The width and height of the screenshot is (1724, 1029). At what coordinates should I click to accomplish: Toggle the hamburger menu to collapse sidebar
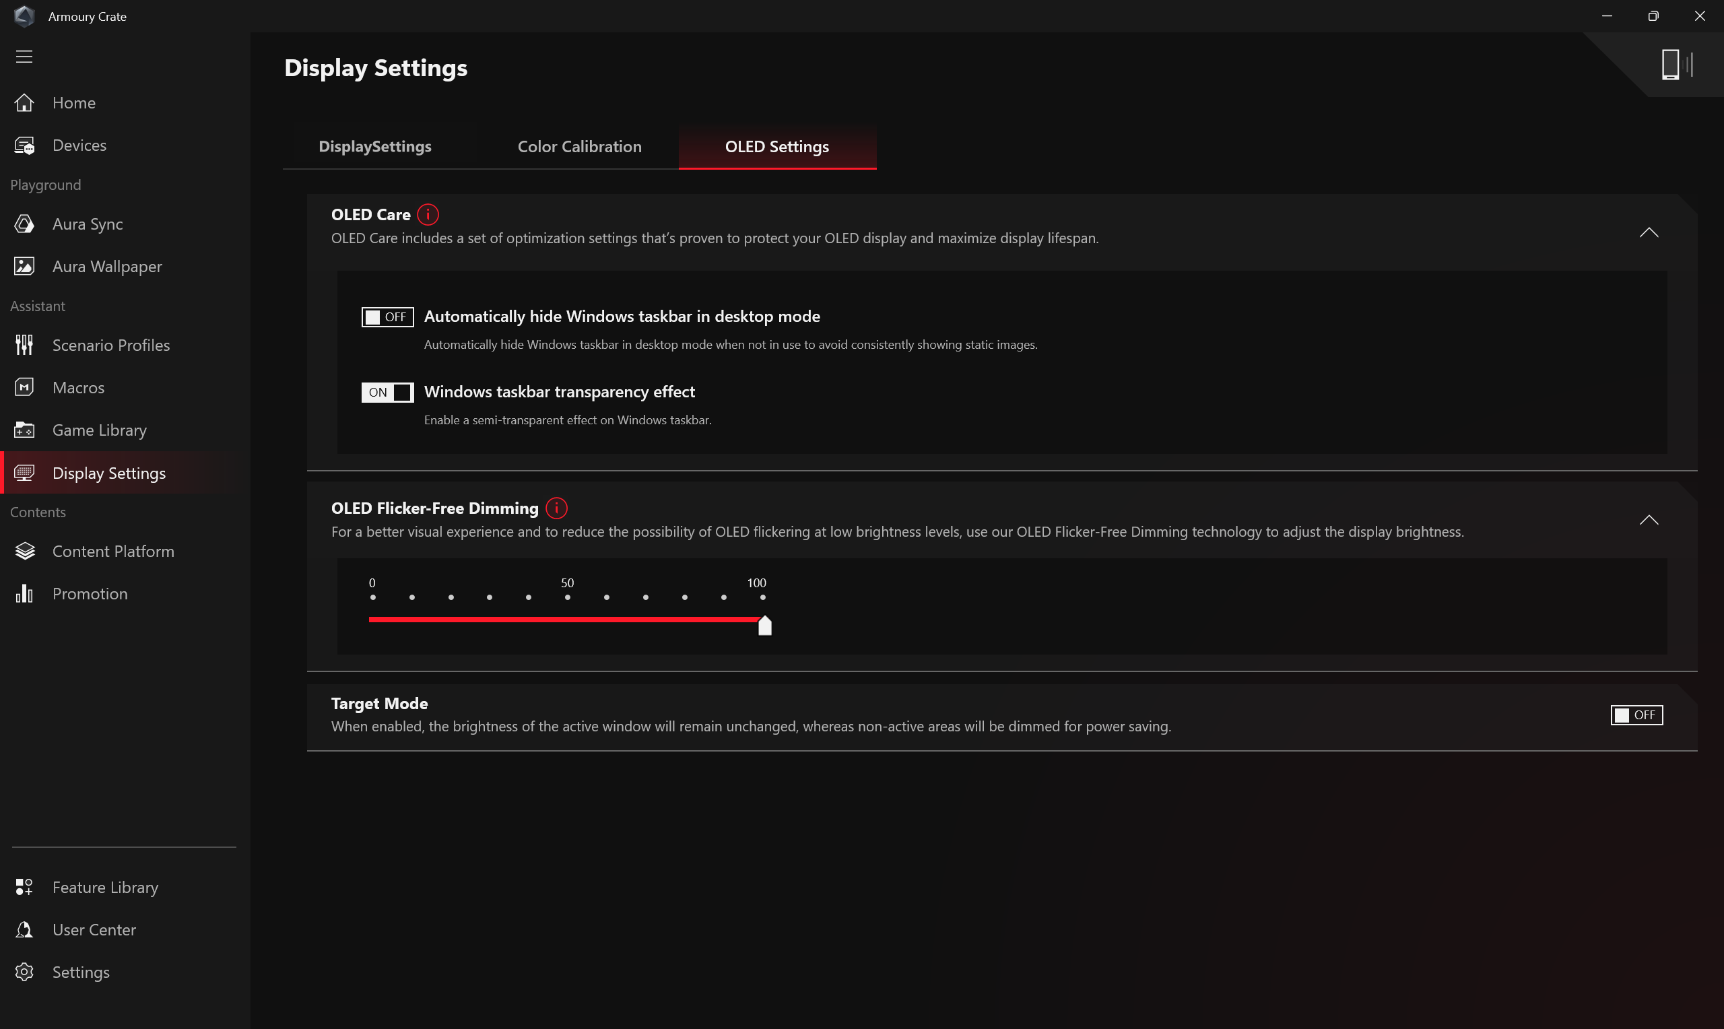click(24, 57)
